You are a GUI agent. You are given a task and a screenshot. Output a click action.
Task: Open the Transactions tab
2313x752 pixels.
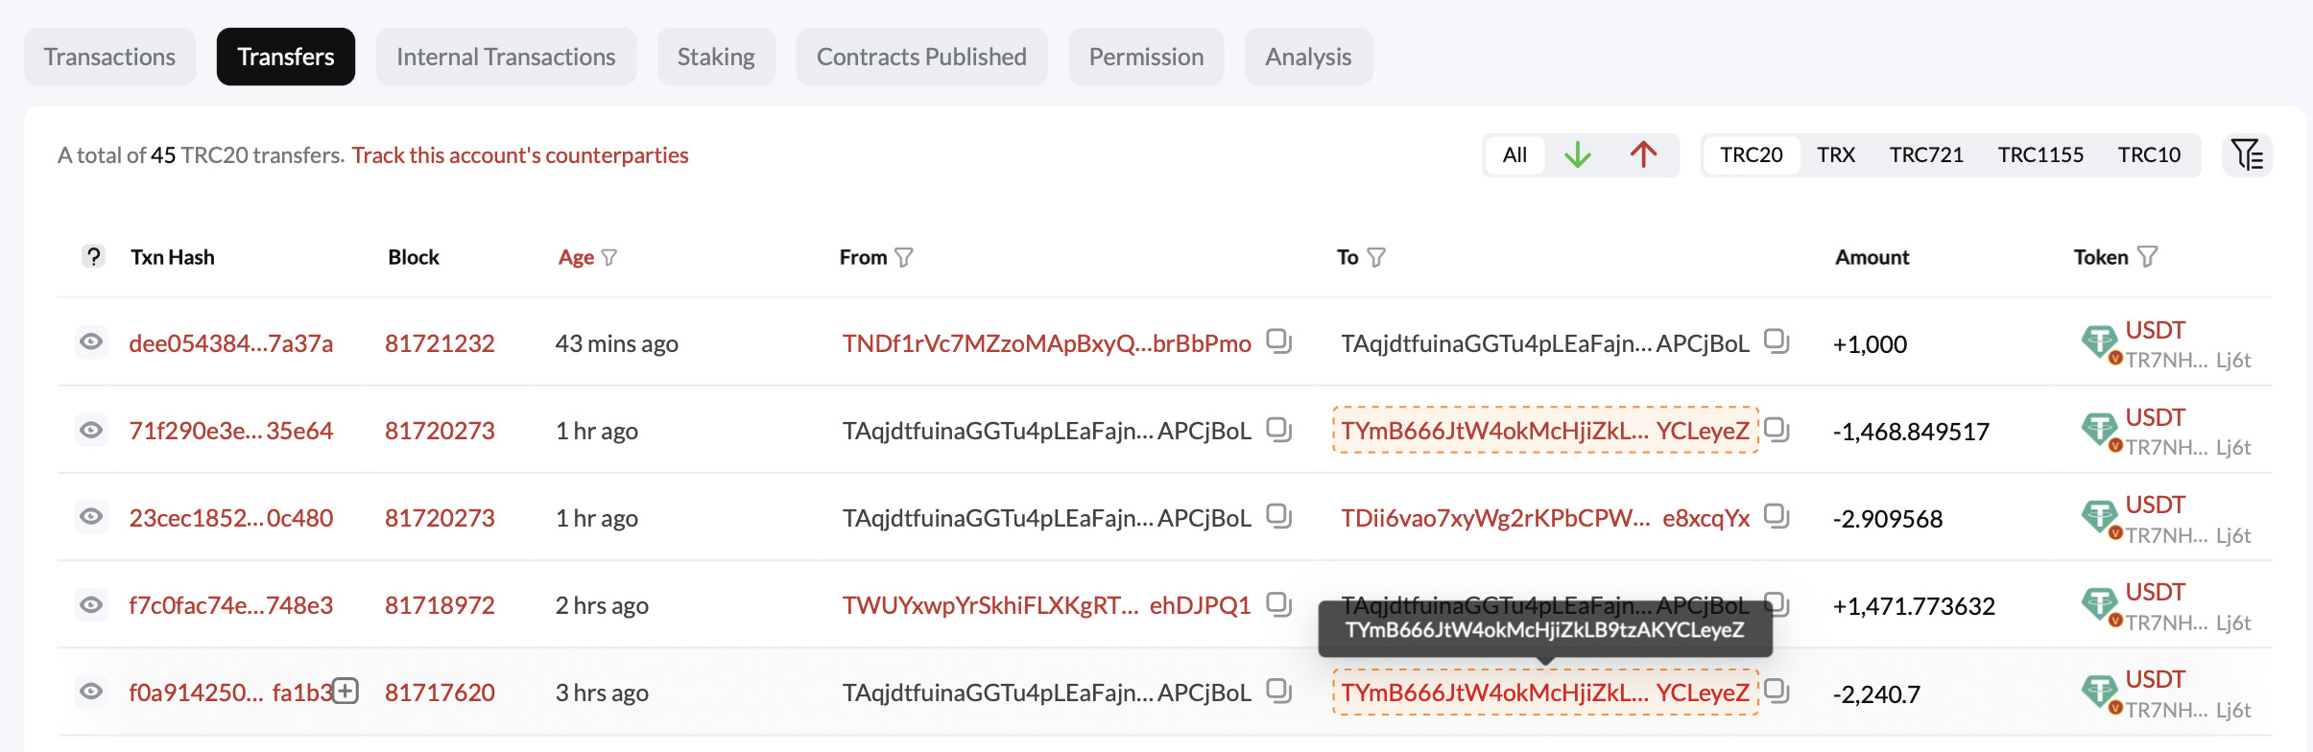coord(109,57)
